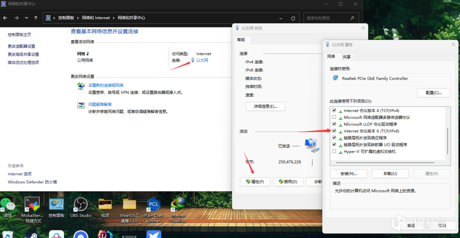Click the 属性(P) button in 以太网 状态
460x238 pixels.
255,182
